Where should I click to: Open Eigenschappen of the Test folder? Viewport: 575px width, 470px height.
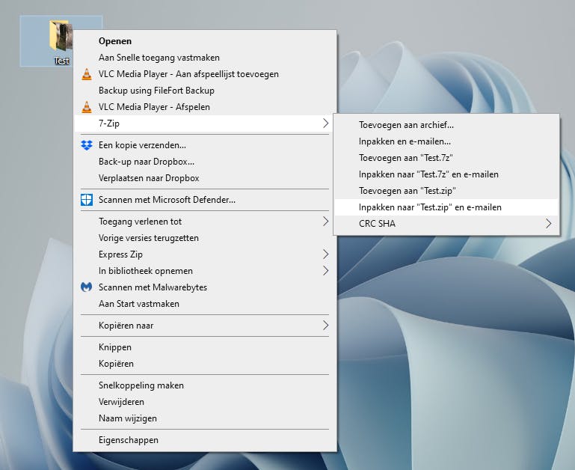point(205,440)
